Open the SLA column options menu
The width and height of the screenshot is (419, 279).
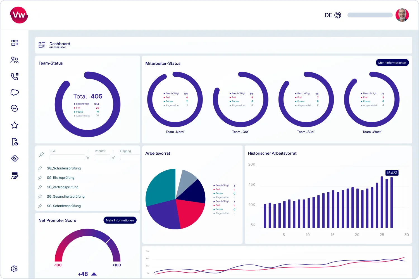coord(88,151)
